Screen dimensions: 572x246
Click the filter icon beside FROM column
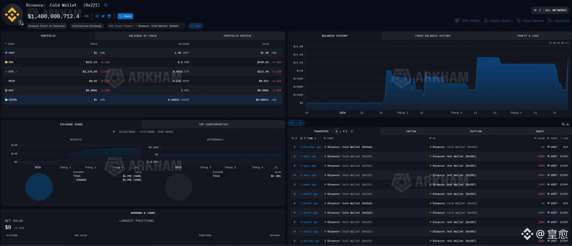point(326,138)
